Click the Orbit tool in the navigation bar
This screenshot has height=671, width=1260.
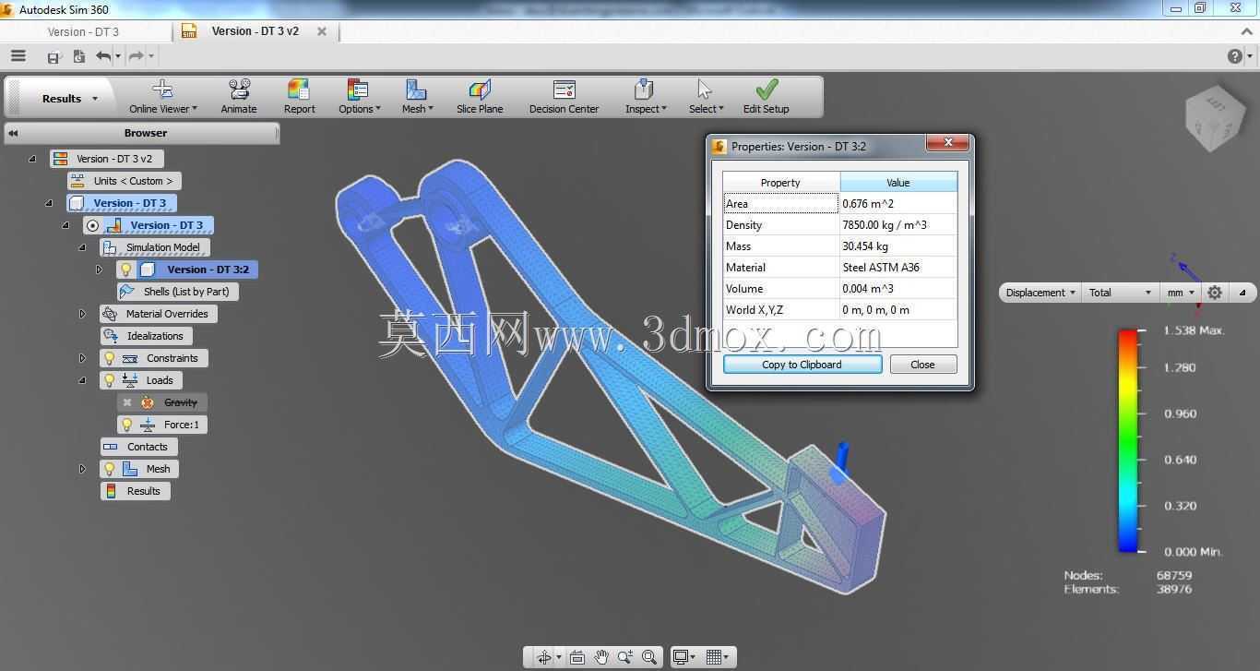coord(544,657)
